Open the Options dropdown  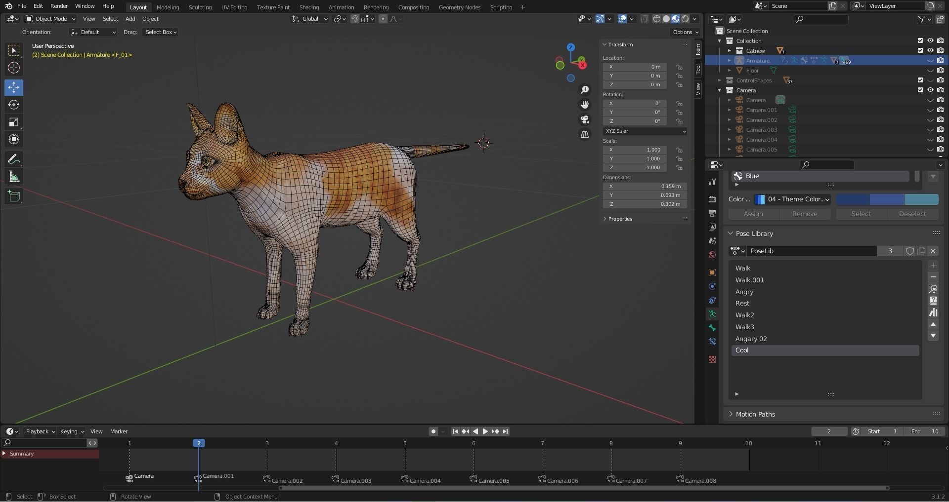(x=686, y=32)
